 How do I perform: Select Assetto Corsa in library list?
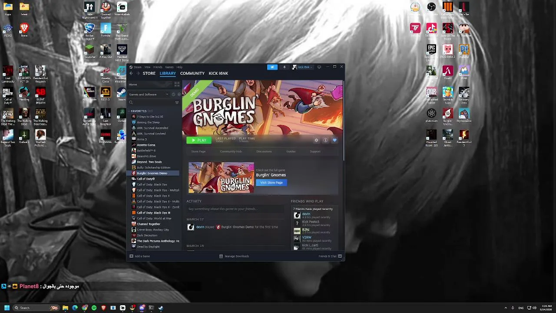[146, 145]
